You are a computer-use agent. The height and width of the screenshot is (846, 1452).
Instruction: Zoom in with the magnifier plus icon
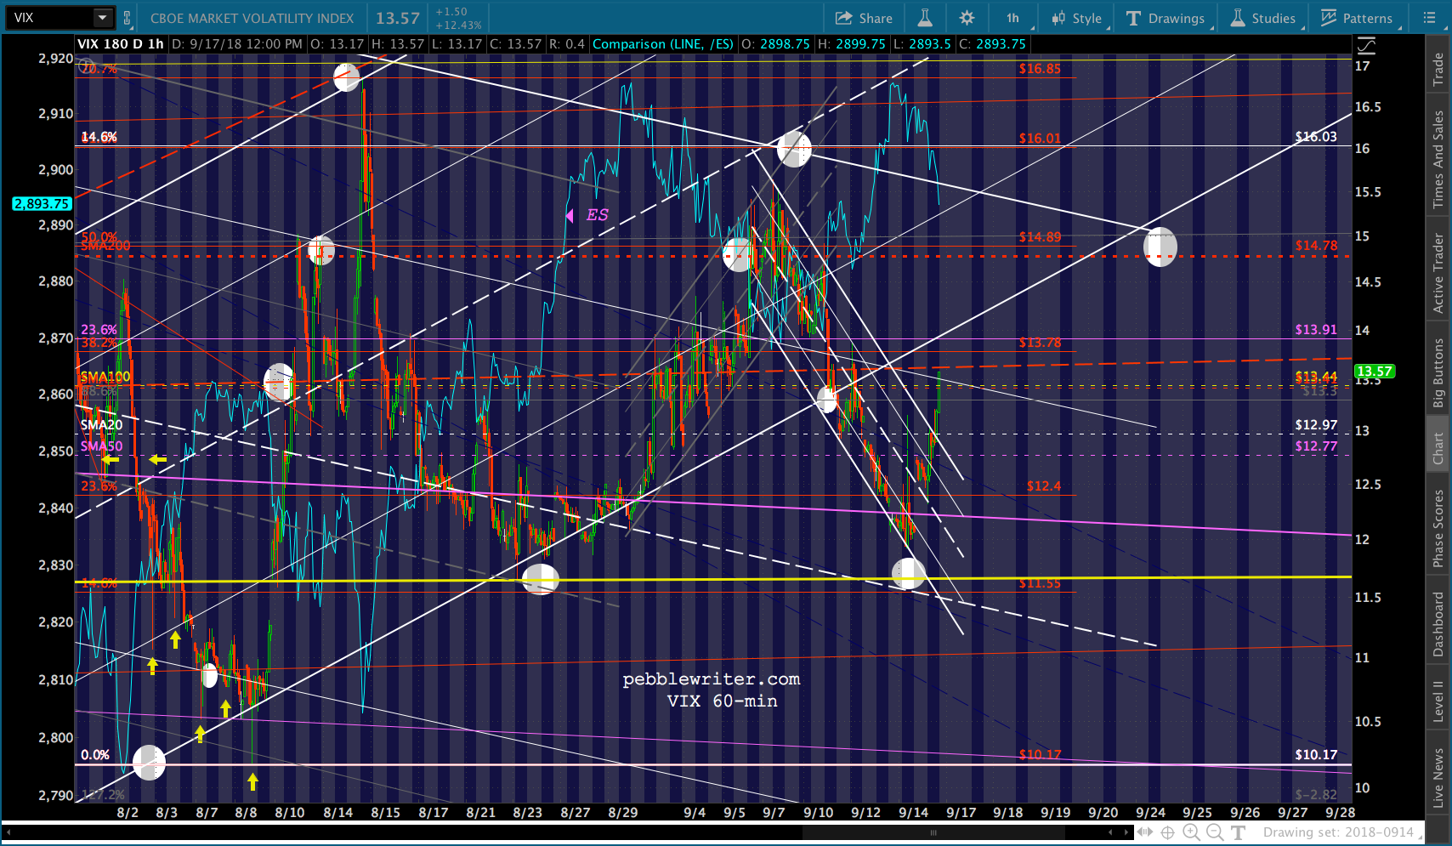(1192, 832)
